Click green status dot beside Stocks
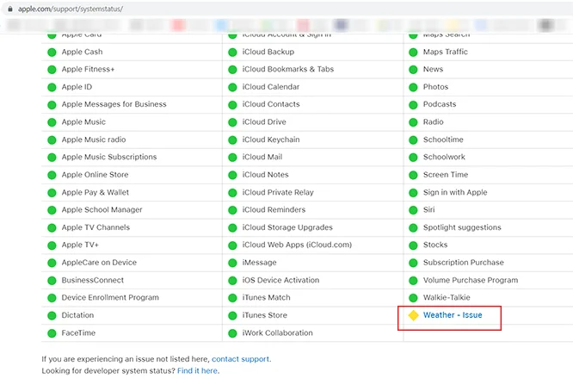This screenshot has height=385, width=573. [413, 245]
